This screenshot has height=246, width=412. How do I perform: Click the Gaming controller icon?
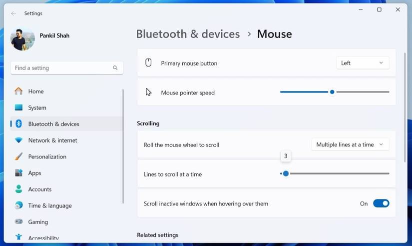click(x=18, y=221)
